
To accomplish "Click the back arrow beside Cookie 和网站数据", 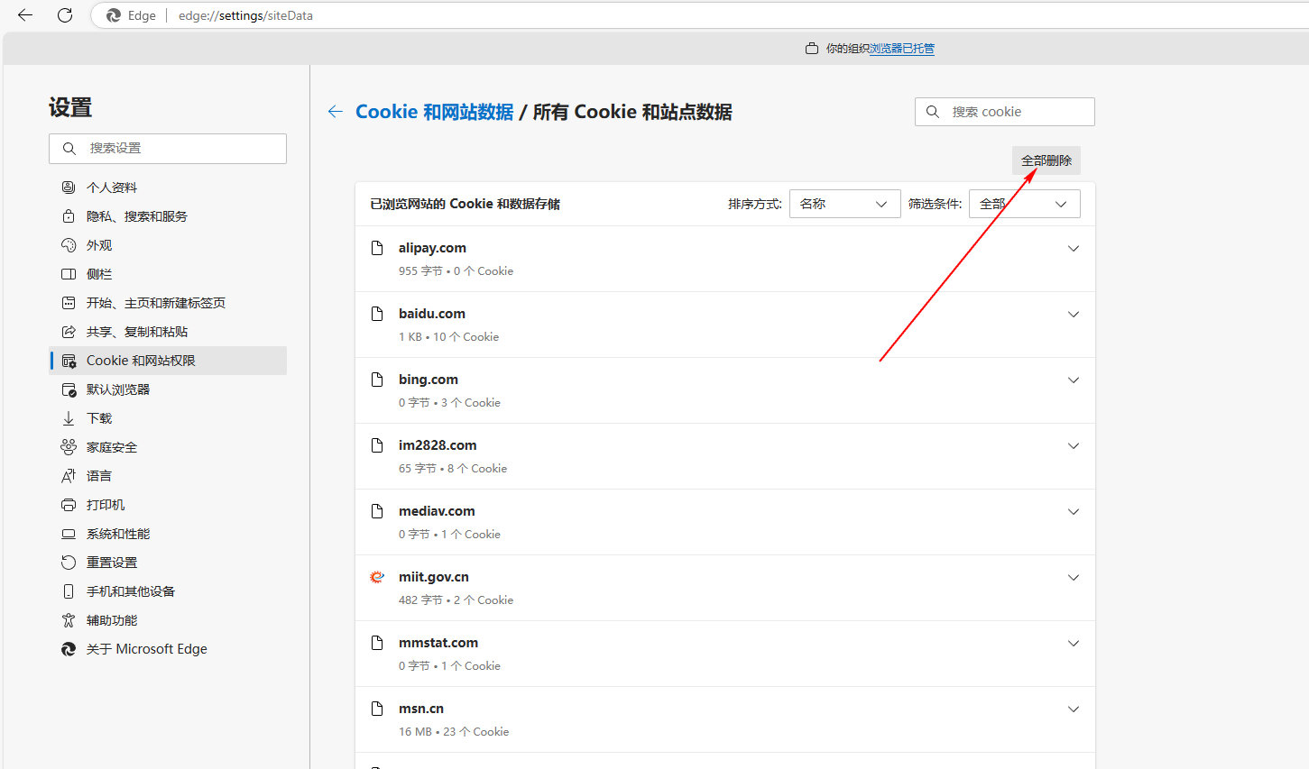I will pyautogui.click(x=336, y=112).
